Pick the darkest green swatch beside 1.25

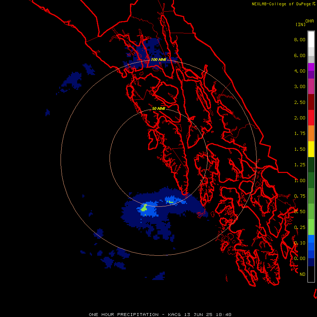[x=311, y=164]
